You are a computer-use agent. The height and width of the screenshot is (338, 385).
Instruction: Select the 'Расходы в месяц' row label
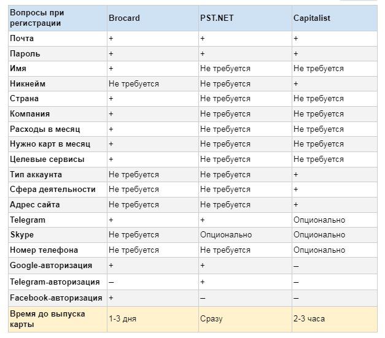45,129
